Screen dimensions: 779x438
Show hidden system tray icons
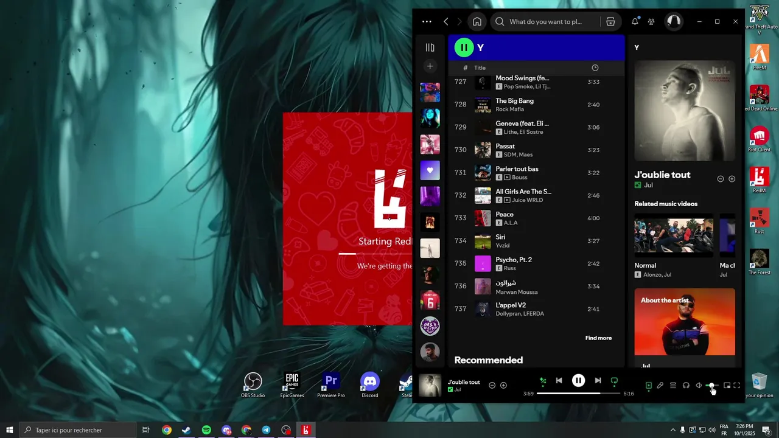[672, 430]
